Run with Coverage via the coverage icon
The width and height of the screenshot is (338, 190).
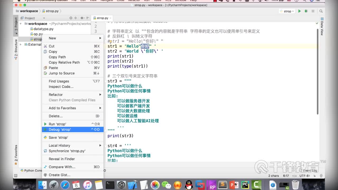click(313, 11)
